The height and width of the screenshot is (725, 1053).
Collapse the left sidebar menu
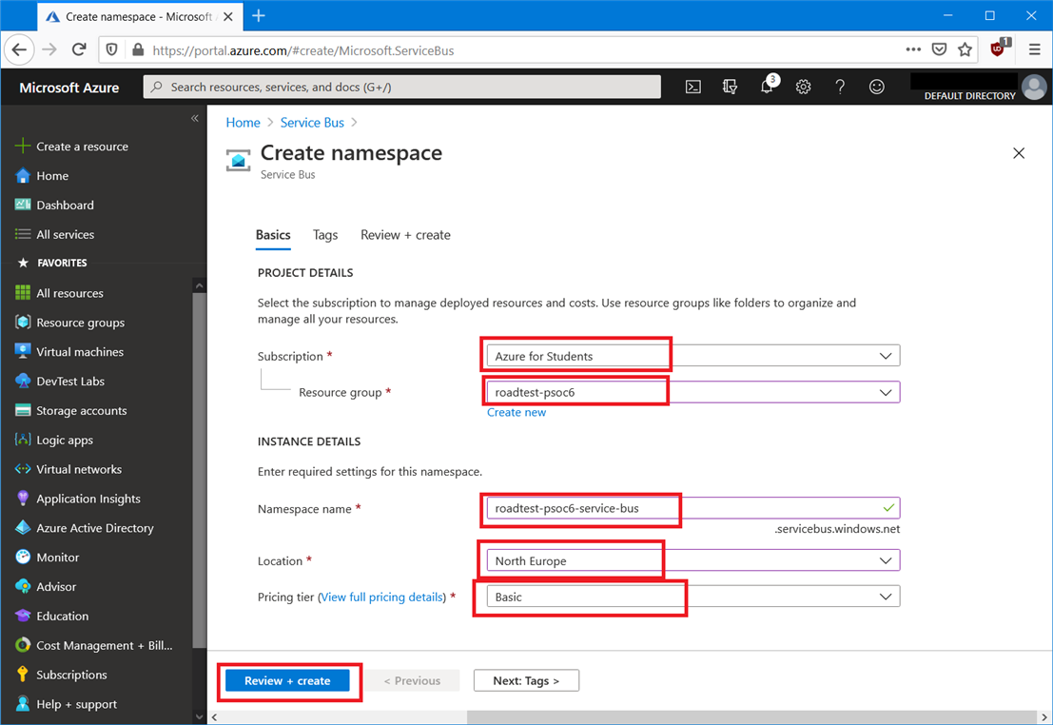click(x=194, y=119)
